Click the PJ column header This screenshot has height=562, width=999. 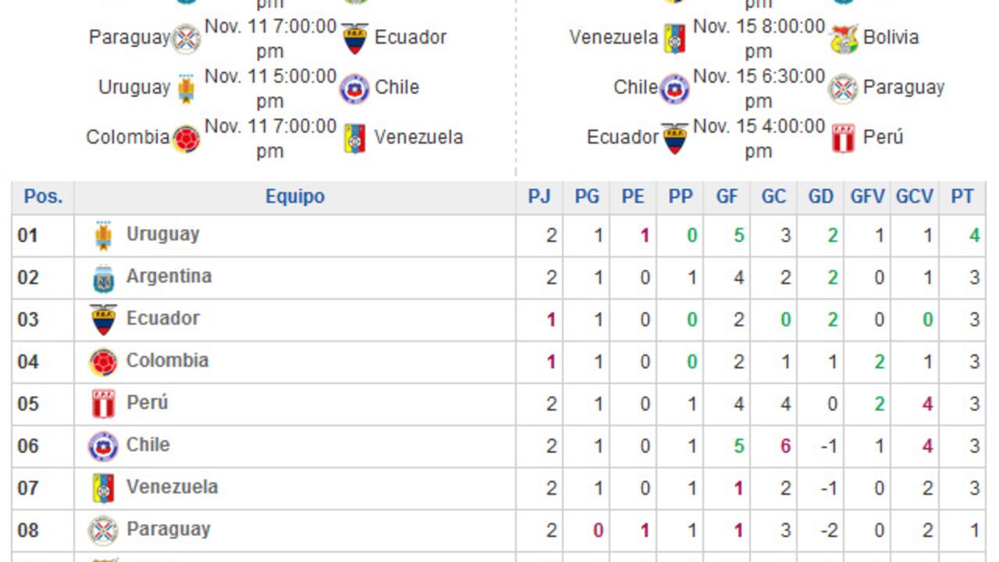pyautogui.click(x=539, y=197)
